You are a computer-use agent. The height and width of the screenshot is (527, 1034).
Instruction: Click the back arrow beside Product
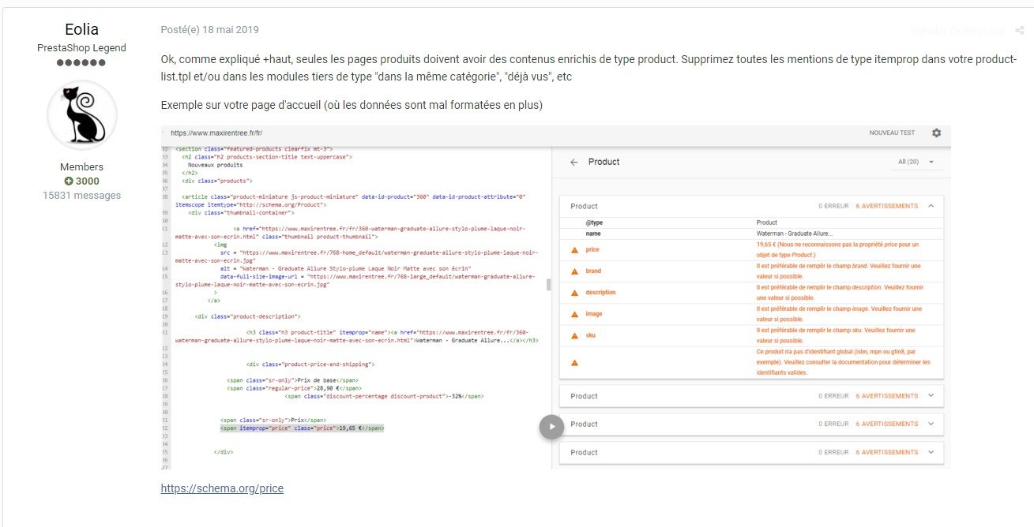pyautogui.click(x=574, y=162)
